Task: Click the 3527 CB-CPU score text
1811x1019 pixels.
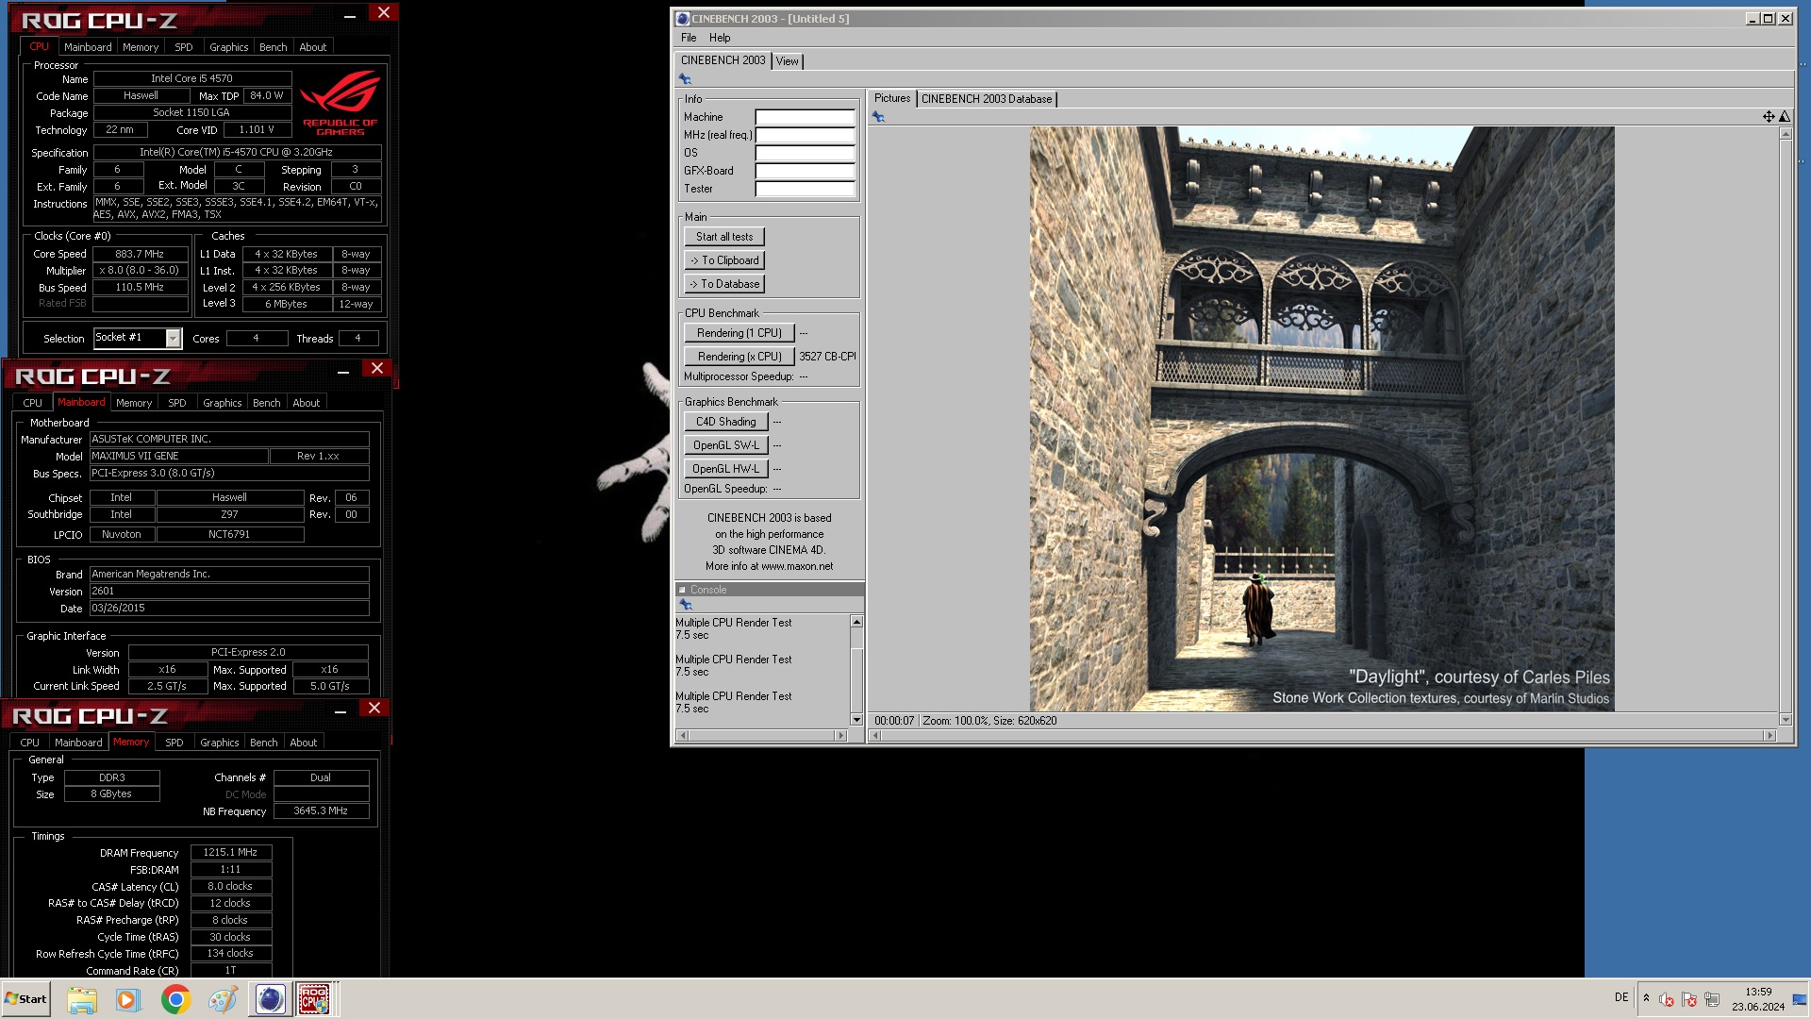Action: click(827, 357)
